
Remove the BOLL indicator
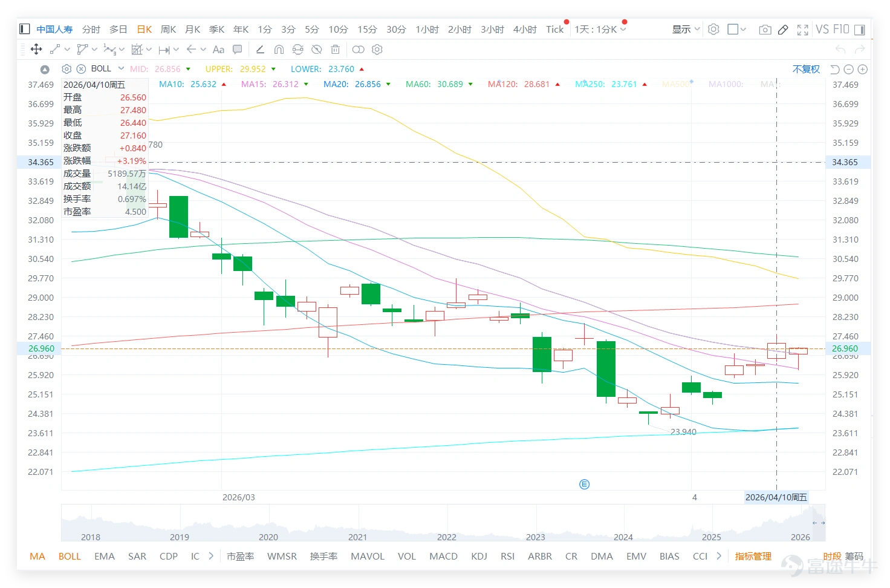[81, 69]
